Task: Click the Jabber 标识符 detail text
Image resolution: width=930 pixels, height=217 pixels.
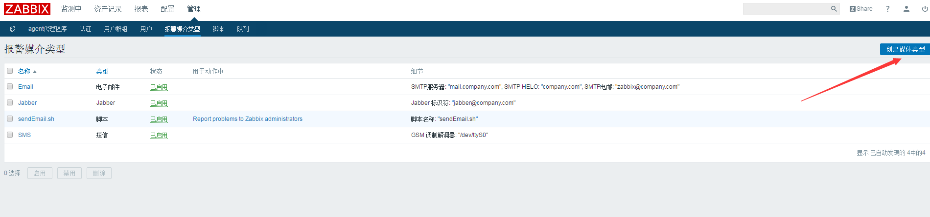Action: click(463, 103)
